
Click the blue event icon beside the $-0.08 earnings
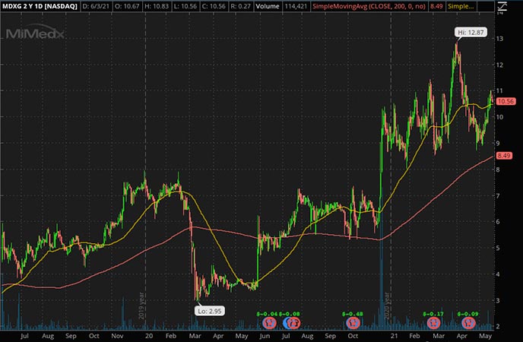286,323
